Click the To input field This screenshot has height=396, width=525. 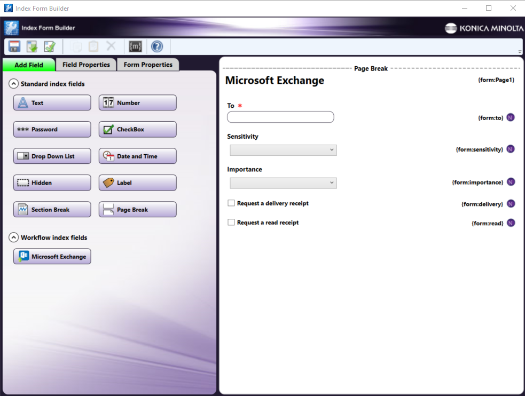click(x=280, y=117)
